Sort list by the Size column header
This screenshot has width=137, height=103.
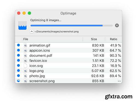[x=94, y=39]
